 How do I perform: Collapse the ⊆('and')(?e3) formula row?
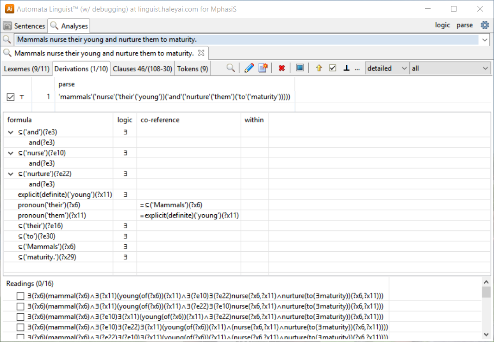(x=11, y=132)
